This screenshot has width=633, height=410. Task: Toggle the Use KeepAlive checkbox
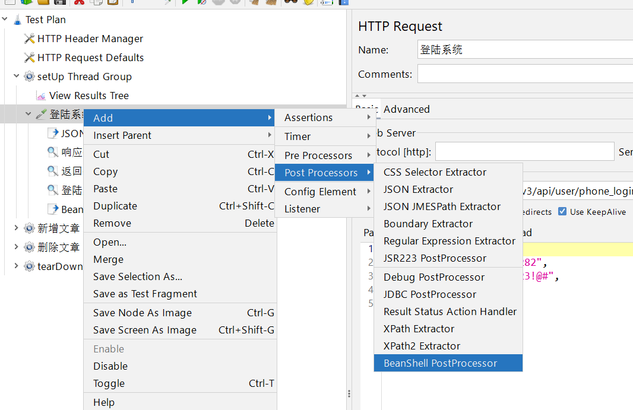(562, 212)
